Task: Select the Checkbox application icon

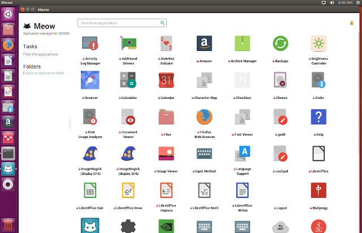Action: [x=243, y=80]
